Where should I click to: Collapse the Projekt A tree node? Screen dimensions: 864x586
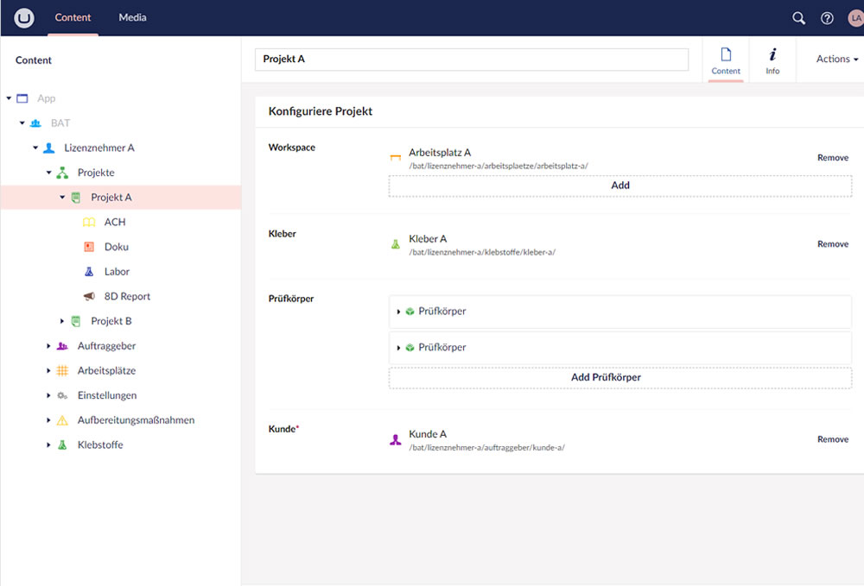pyautogui.click(x=62, y=198)
